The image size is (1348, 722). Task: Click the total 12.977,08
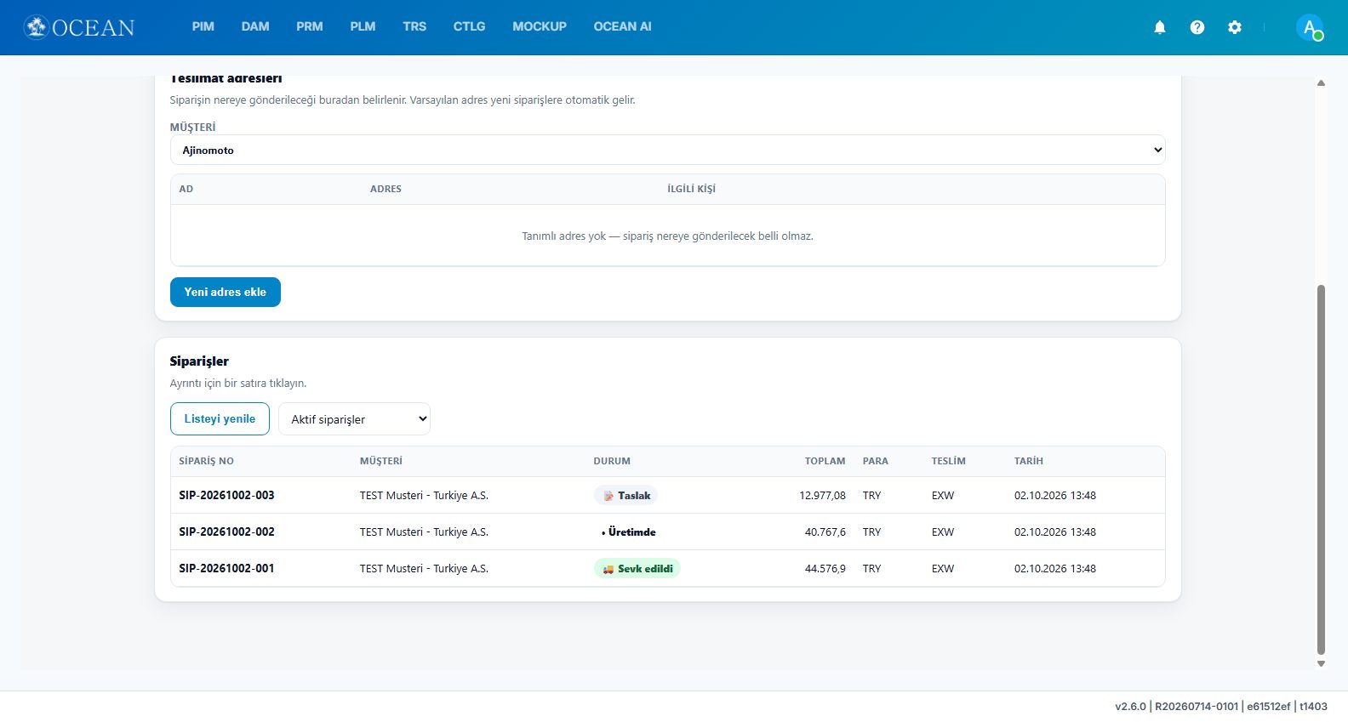tap(822, 495)
